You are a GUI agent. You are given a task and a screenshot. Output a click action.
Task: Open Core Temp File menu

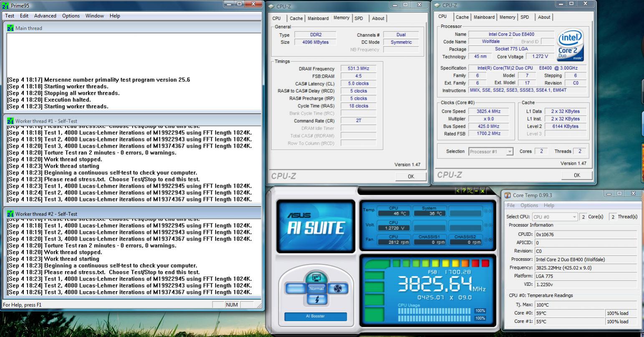511,205
